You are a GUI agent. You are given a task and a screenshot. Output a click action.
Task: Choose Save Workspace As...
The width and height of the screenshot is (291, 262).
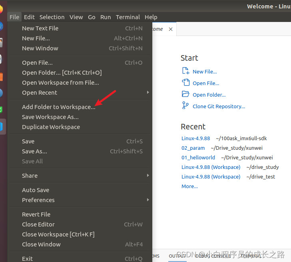click(80, 117)
